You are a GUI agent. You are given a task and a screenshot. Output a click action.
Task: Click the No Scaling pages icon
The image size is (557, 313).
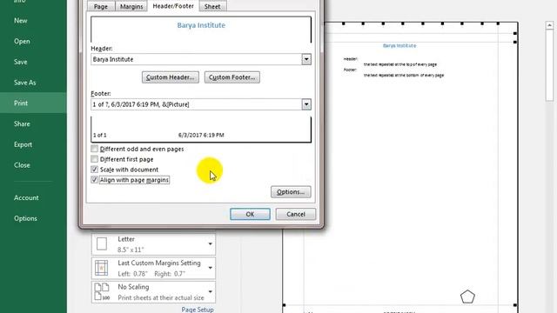(x=102, y=292)
